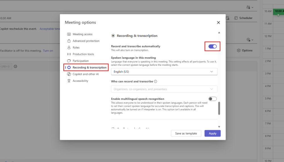The image size is (284, 162).
Task: Click the Roles person icon
Action: pos(69,47)
